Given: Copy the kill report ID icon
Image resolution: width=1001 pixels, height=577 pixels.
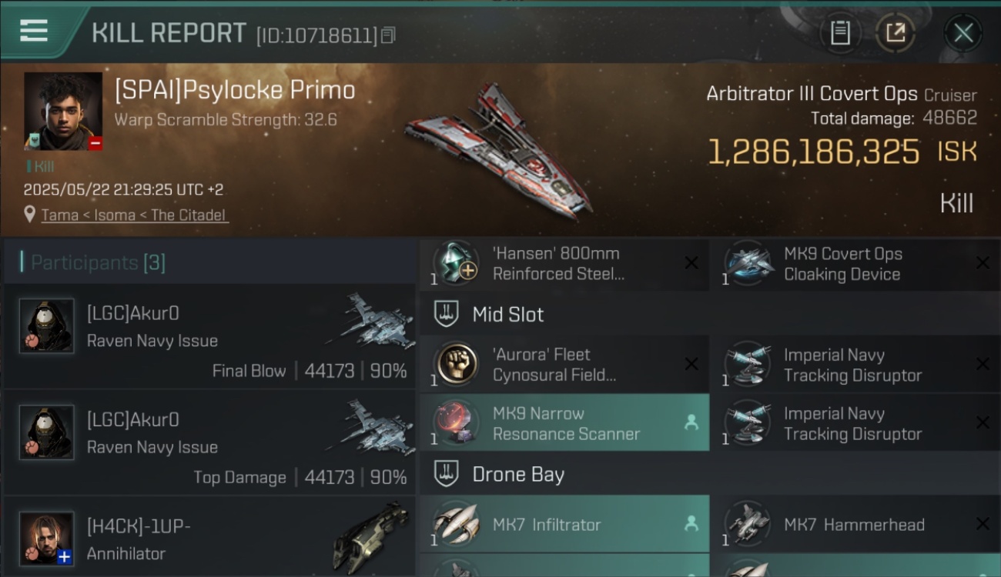Looking at the screenshot, I should pyautogui.click(x=388, y=35).
